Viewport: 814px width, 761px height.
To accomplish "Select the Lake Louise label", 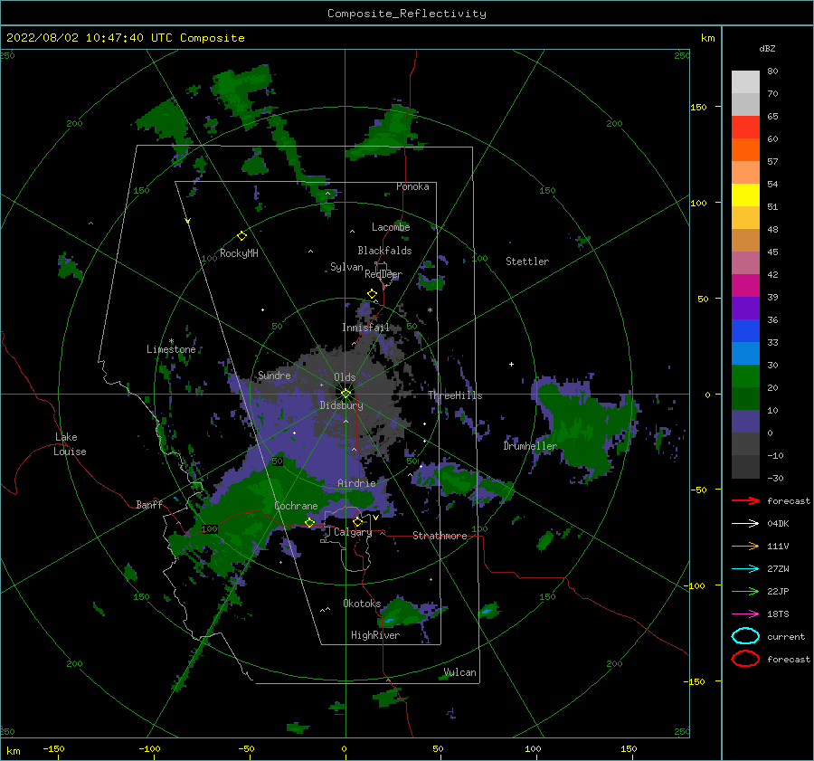I will coord(70,444).
